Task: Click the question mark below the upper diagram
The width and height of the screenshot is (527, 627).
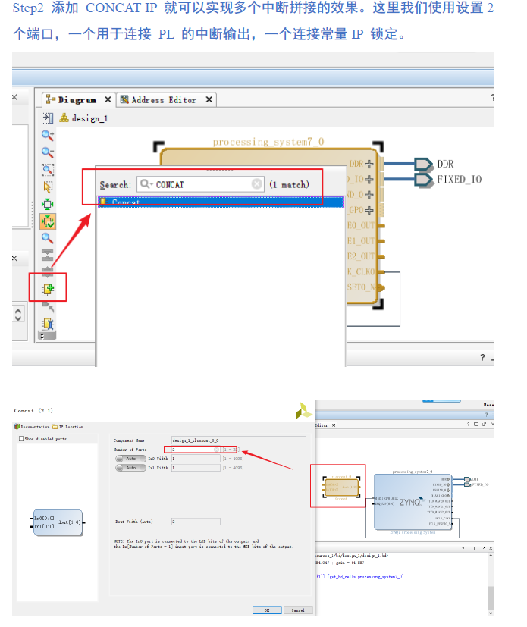Action: pos(482,358)
